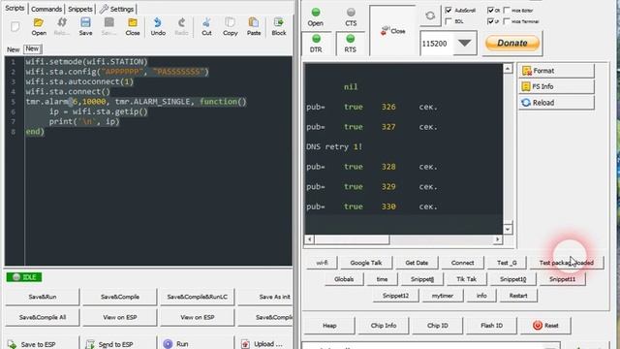This screenshot has height=349, width=620.
Task: Undo last edit in the script editor
Action: tap(158, 26)
